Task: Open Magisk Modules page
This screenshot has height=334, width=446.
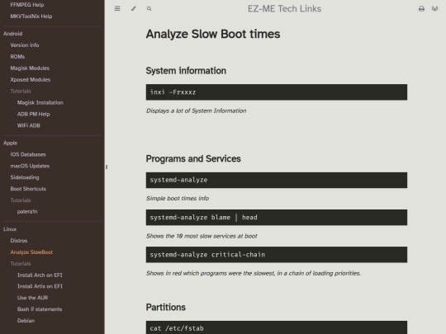Action: (x=30, y=68)
